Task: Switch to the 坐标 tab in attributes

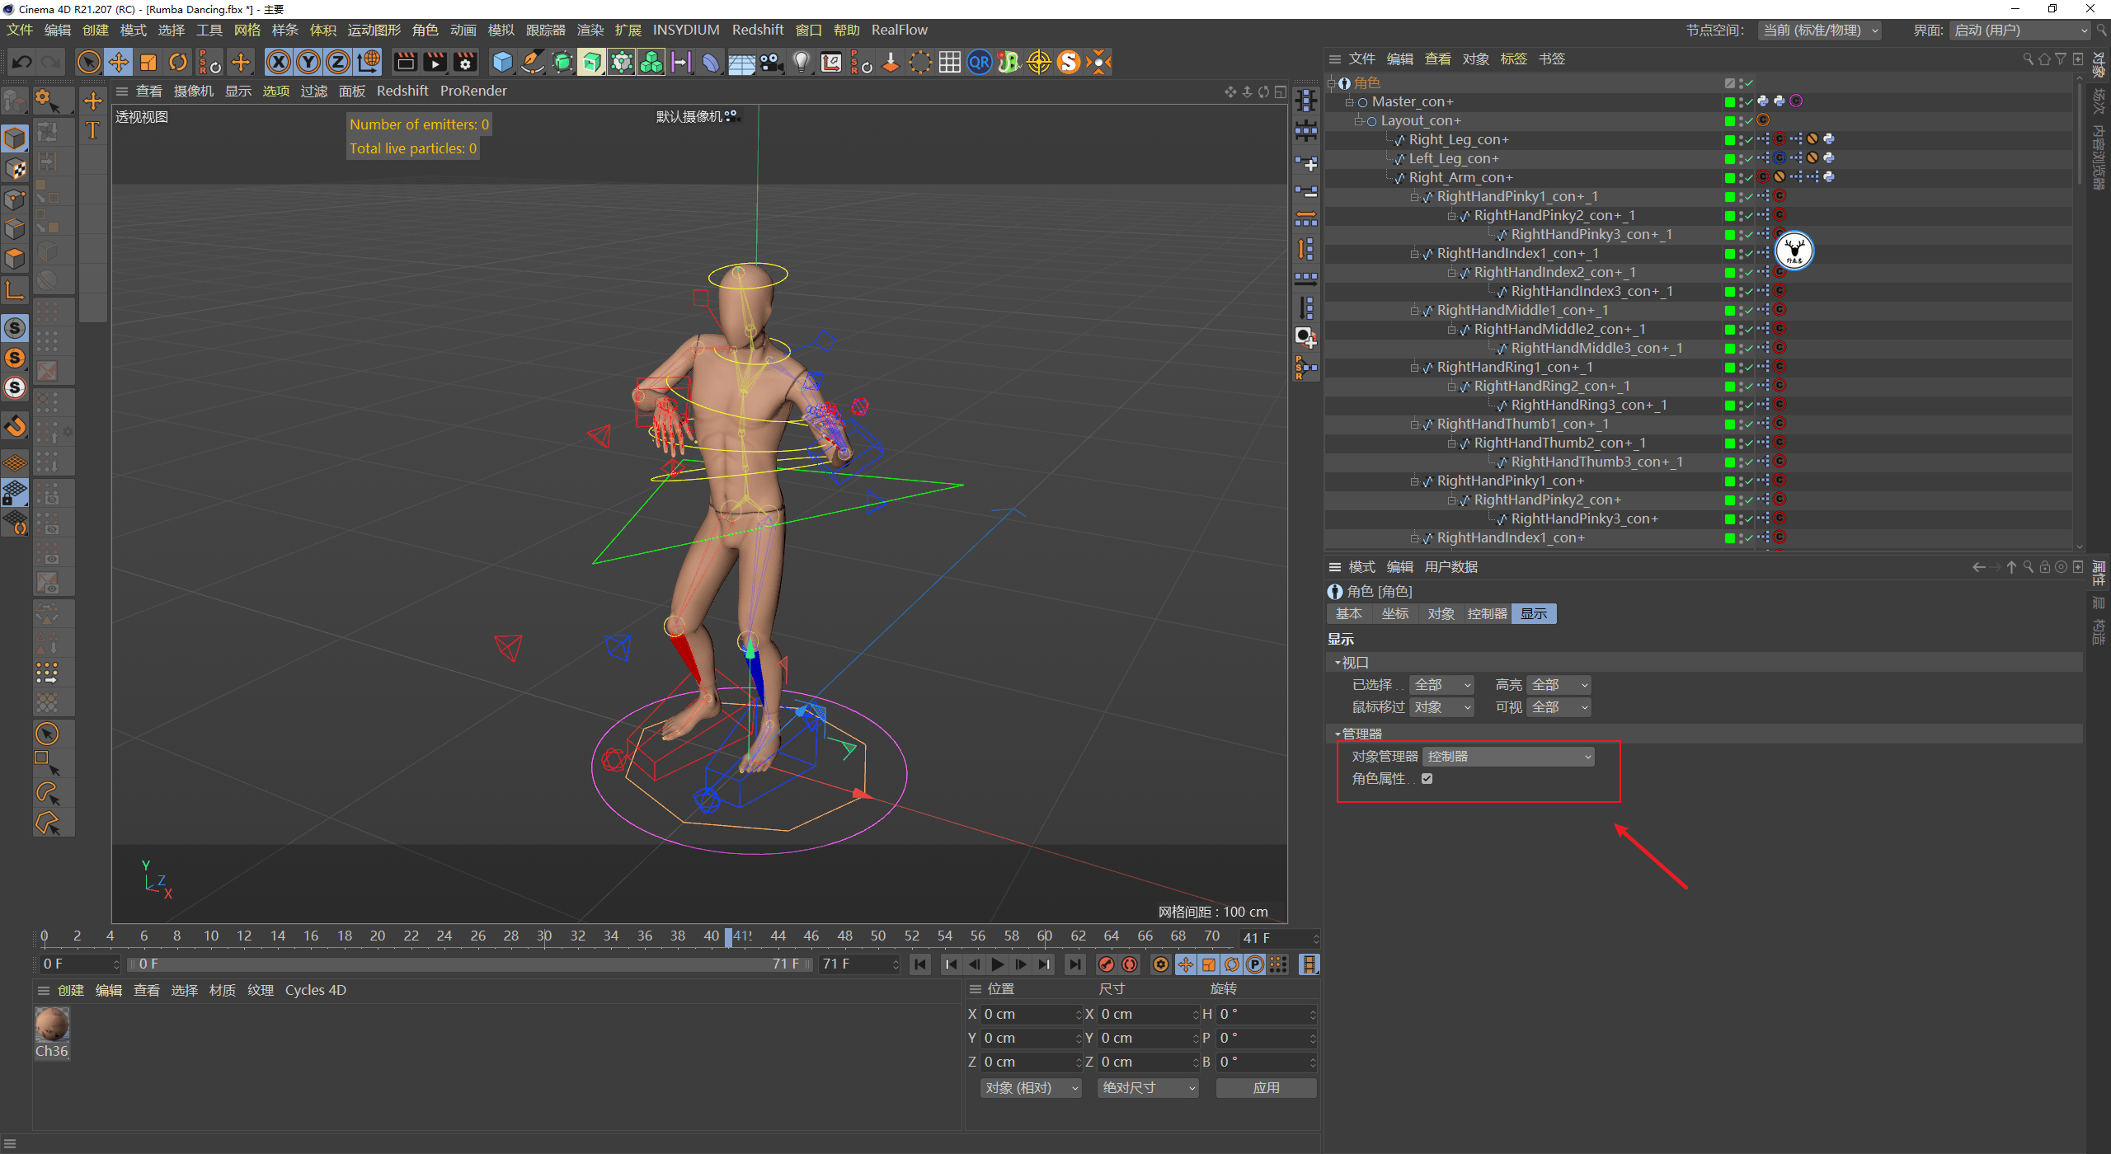Action: (x=1395, y=613)
